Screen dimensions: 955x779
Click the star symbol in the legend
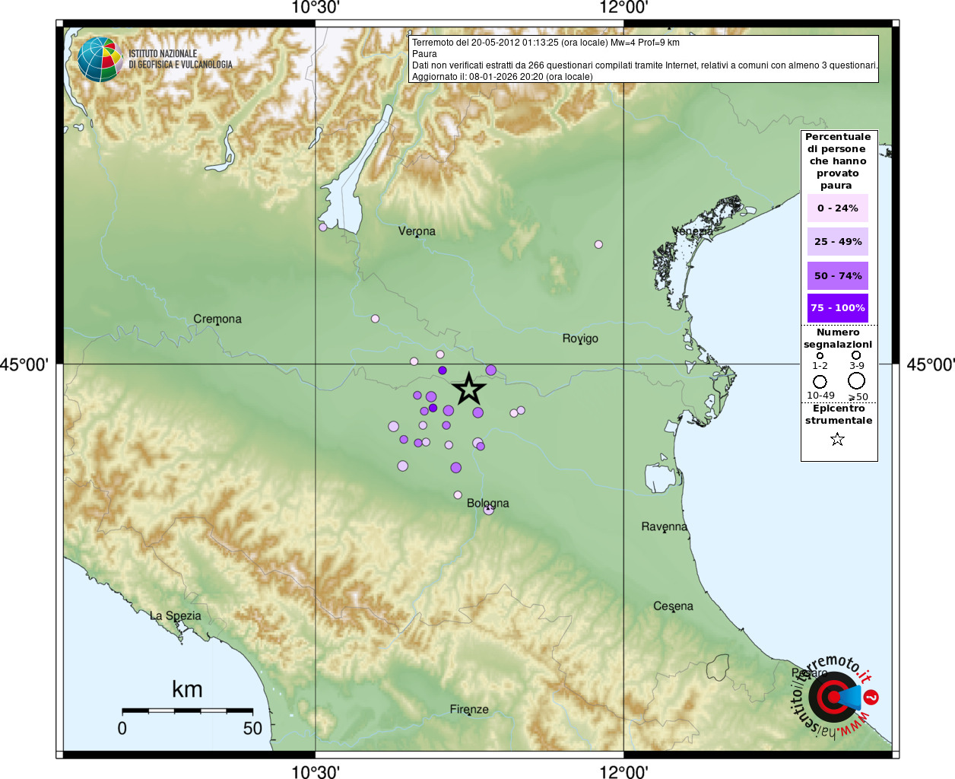(837, 439)
